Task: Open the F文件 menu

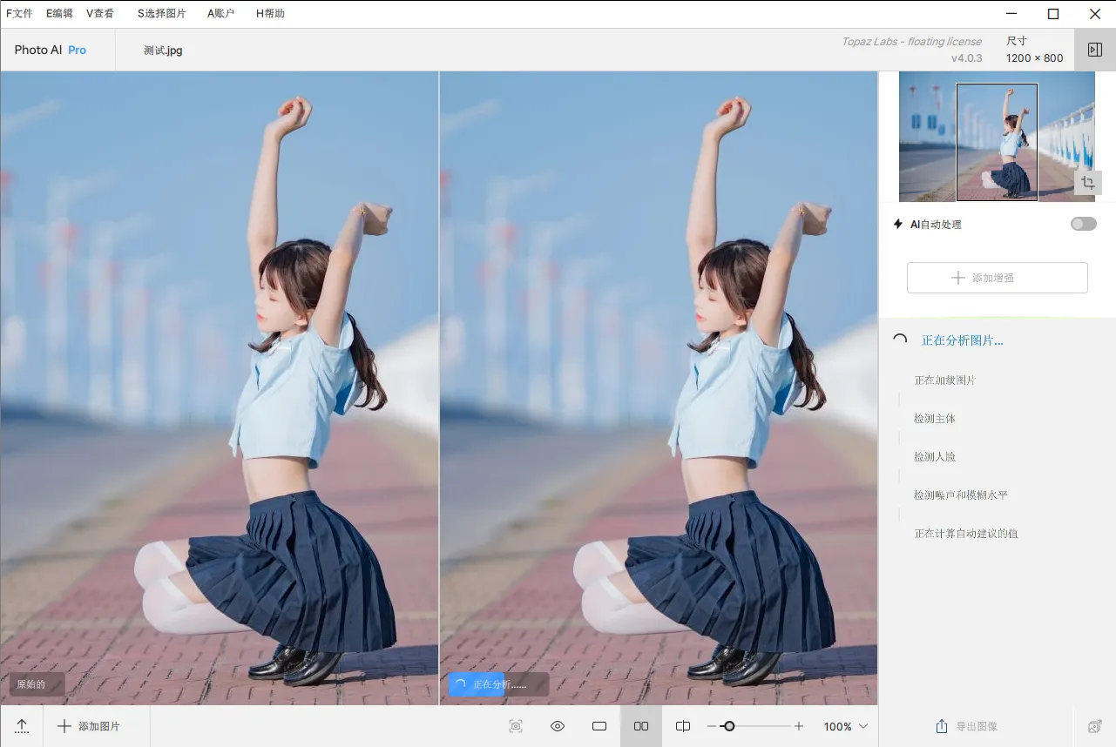Action: point(19,13)
